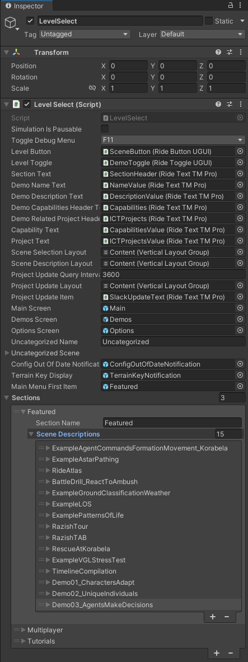Toggle Simulation Is Pausable checkbox
248x662 pixels.
104,129
